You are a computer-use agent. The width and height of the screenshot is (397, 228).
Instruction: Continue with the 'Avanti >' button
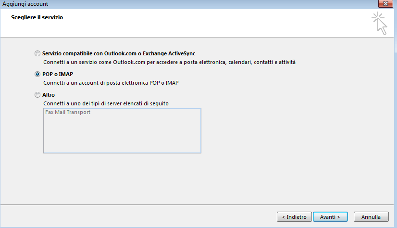(x=330, y=217)
